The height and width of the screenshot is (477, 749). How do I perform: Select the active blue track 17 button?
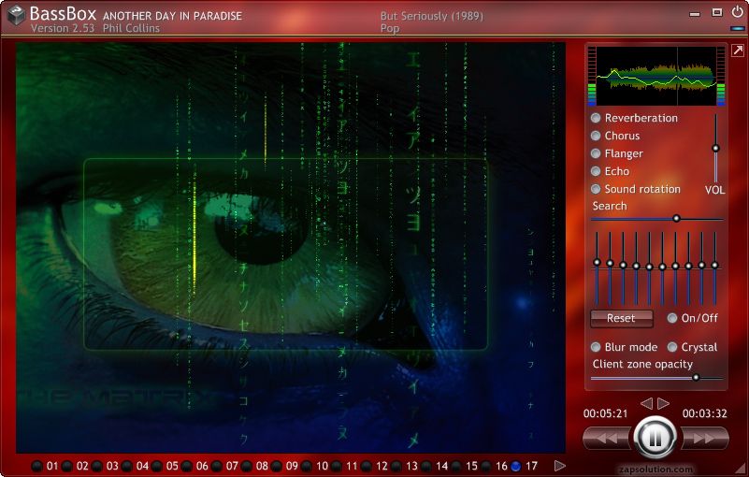pos(516,466)
